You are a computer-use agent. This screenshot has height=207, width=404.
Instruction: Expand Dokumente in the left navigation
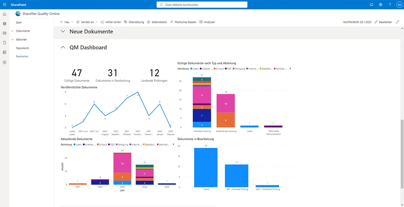pyautogui.click(x=12, y=31)
